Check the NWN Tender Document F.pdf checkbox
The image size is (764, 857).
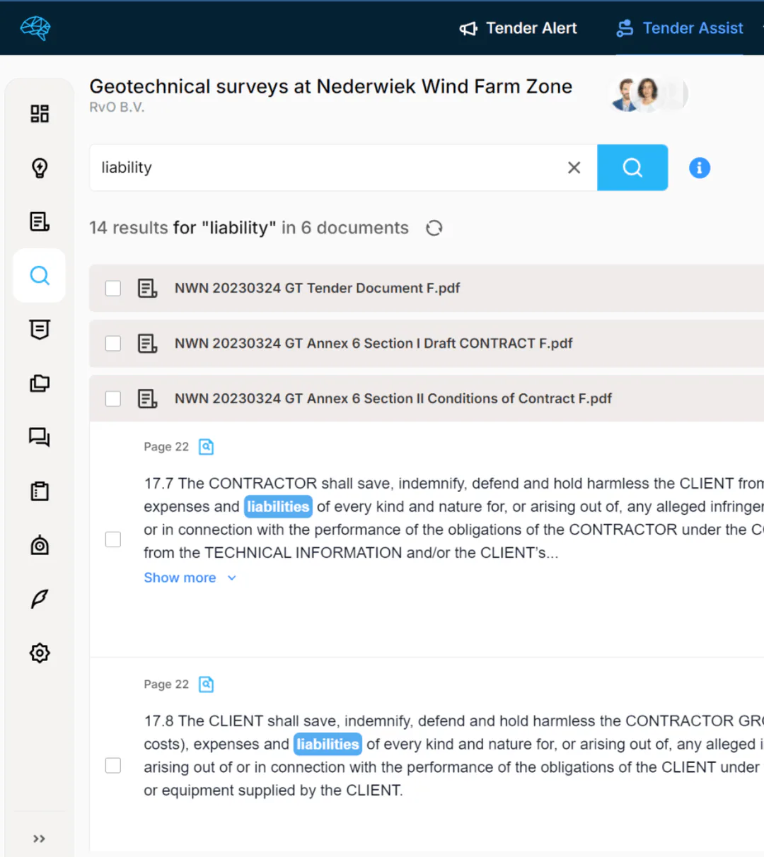[x=113, y=288]
